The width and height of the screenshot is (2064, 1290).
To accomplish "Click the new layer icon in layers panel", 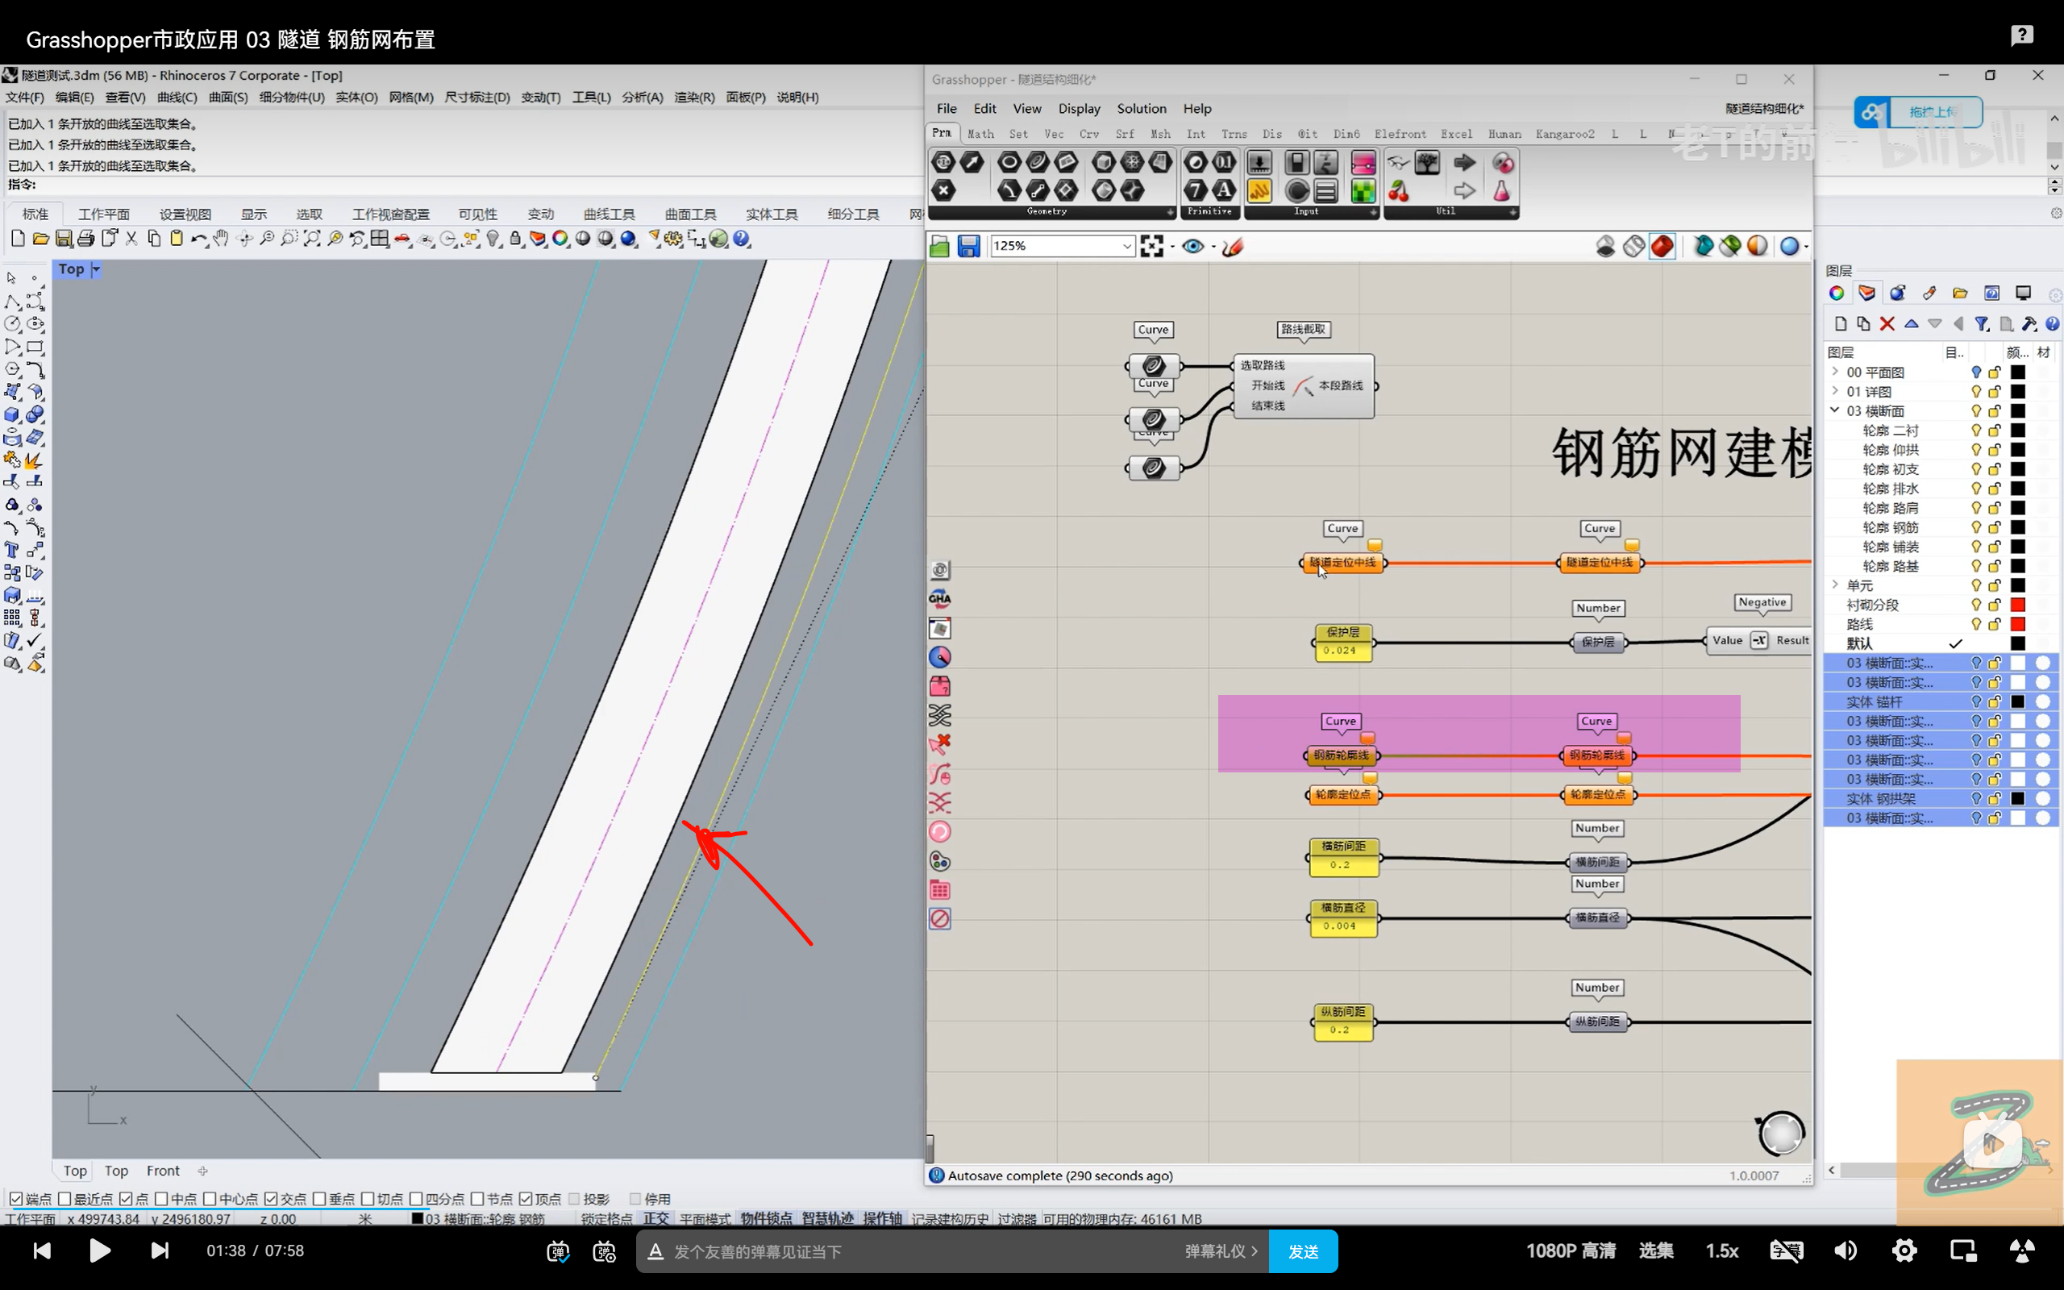I will click(x=1841, y=323).
